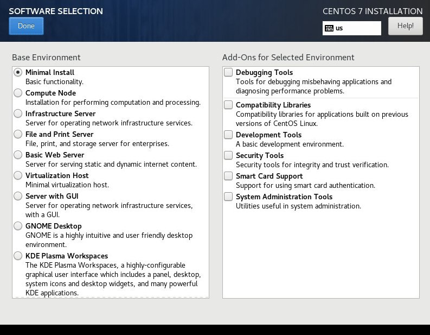Enable Smart Card Support checkbox

[228, 176]
